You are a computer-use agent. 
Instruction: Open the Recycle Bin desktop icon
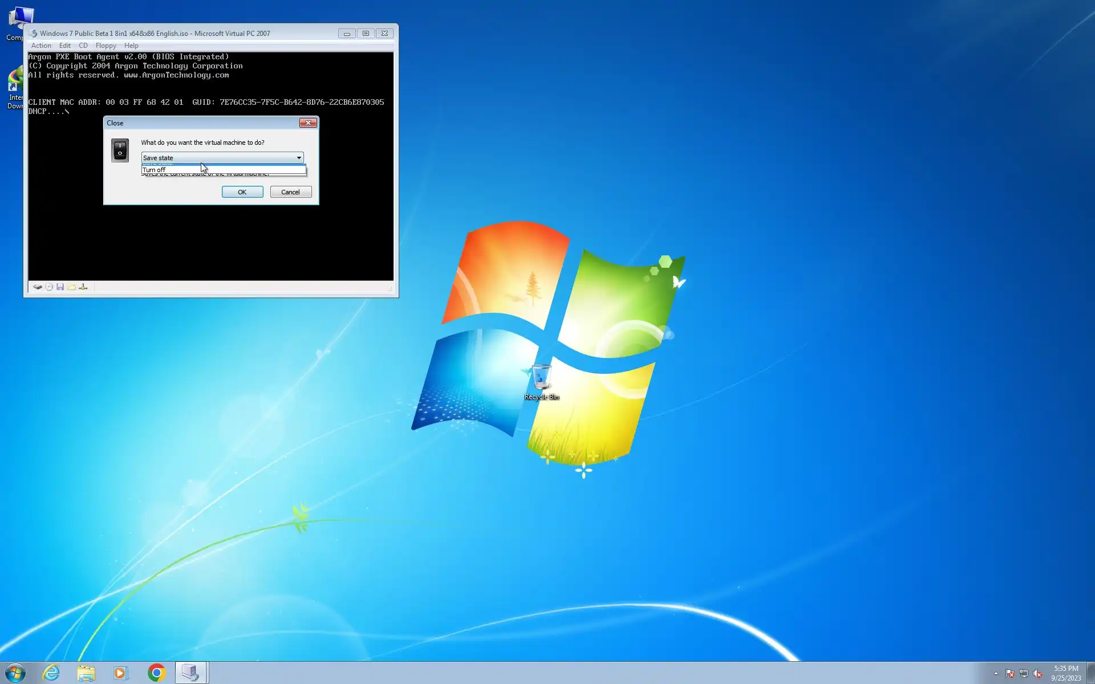point(541,379)
